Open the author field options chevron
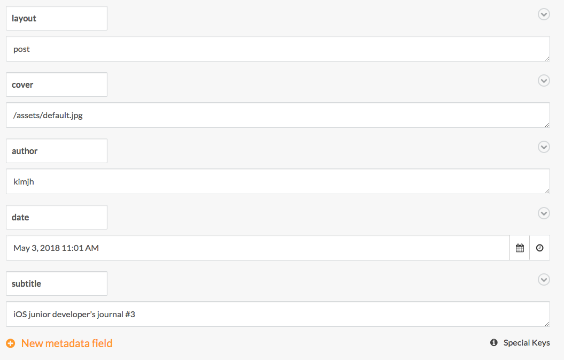 (x=544, y=147)
